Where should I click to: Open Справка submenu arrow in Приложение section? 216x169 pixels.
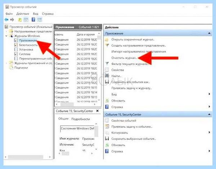click(210, 107)
